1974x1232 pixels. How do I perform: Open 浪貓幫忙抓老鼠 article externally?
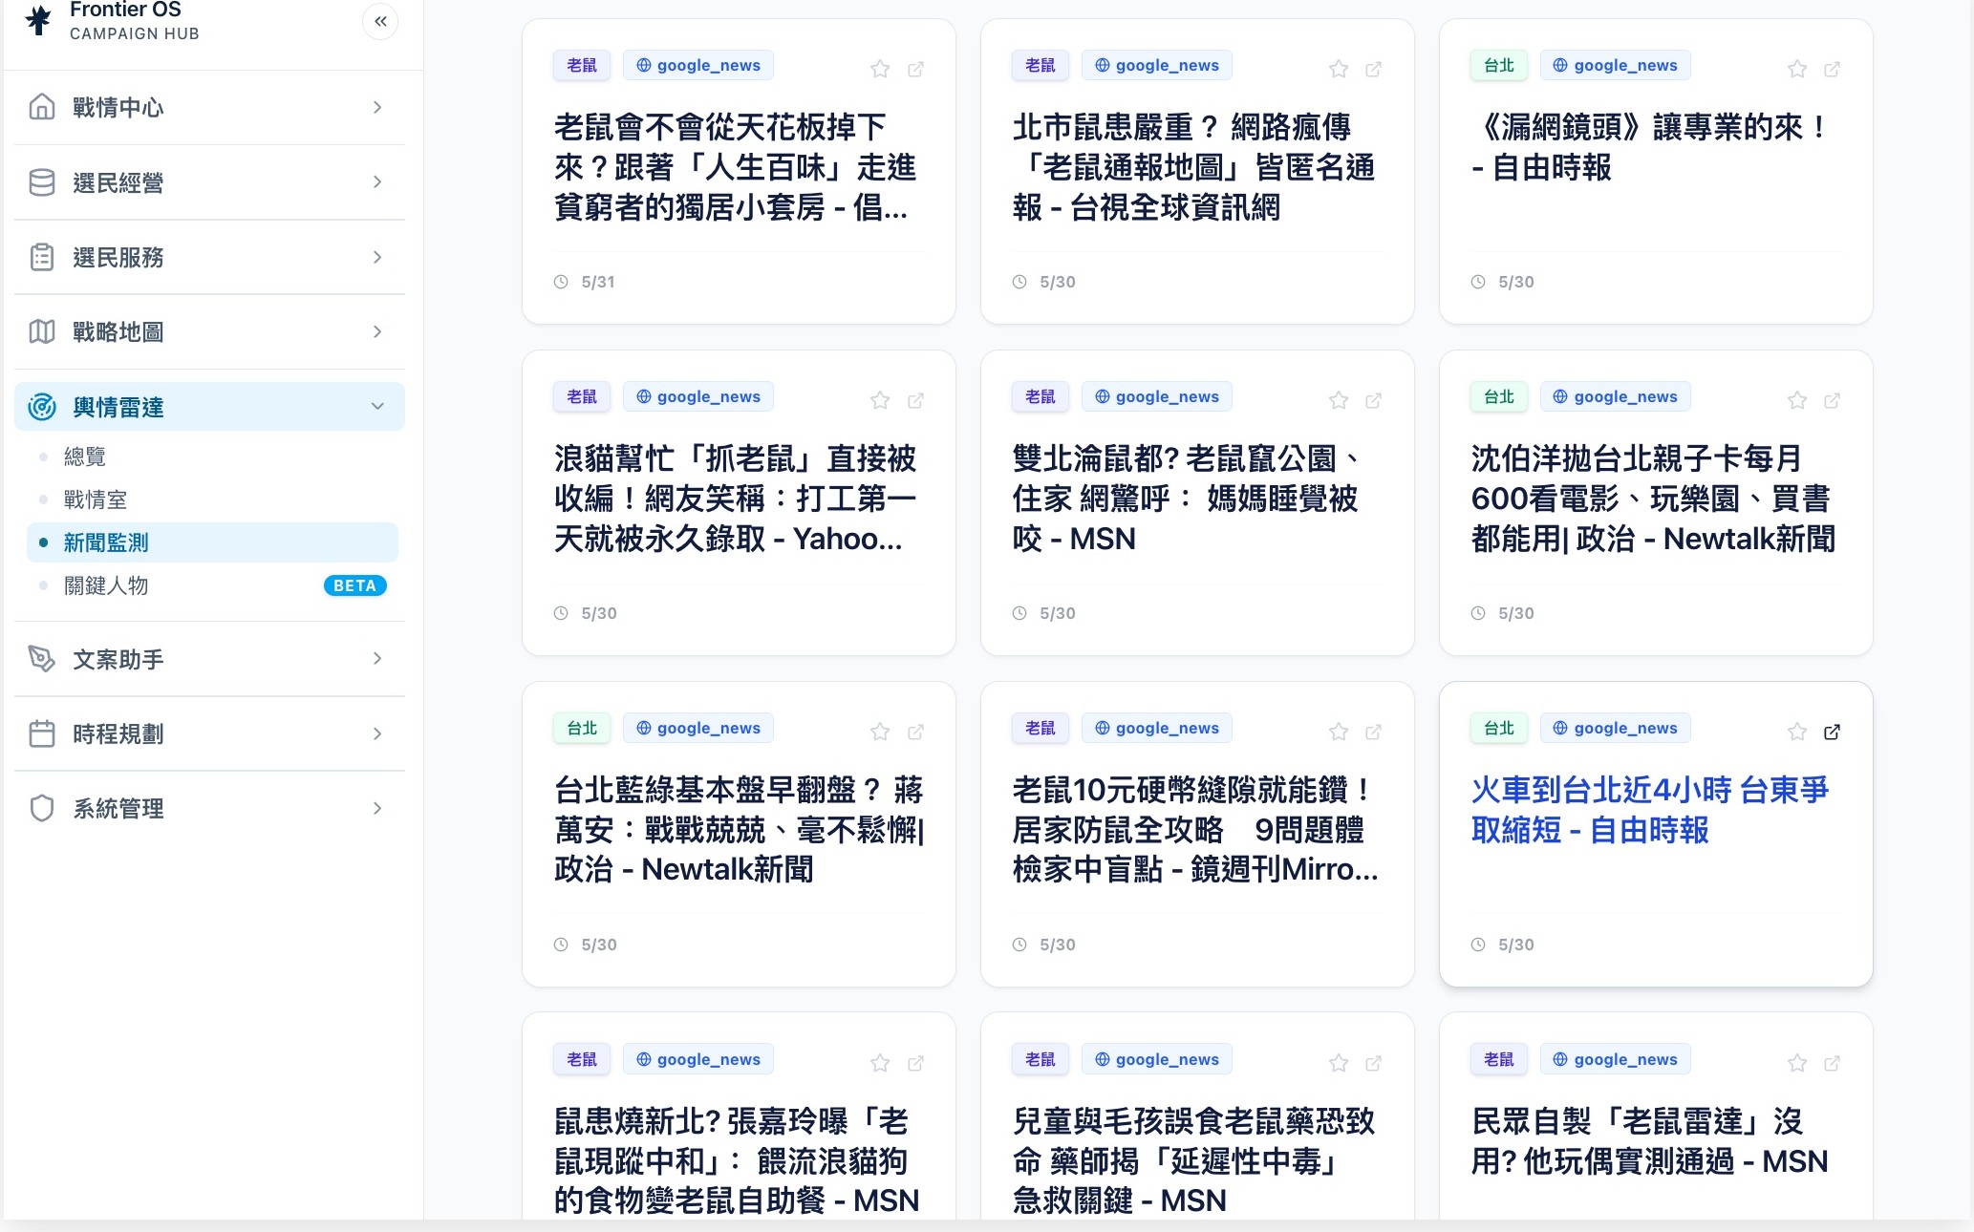pos(915,400)
